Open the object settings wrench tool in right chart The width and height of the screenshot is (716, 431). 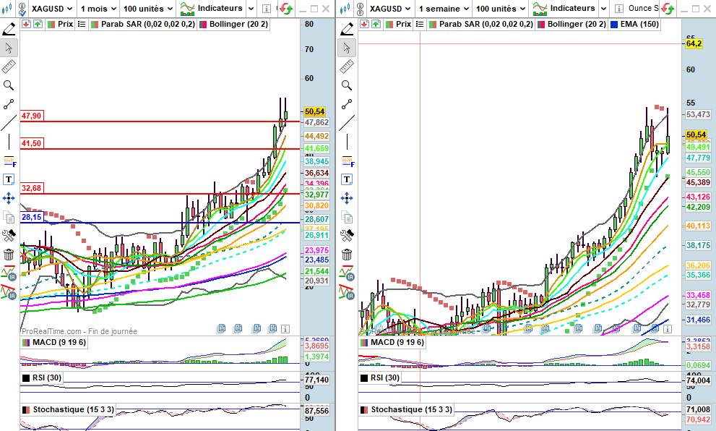point(348,236)
